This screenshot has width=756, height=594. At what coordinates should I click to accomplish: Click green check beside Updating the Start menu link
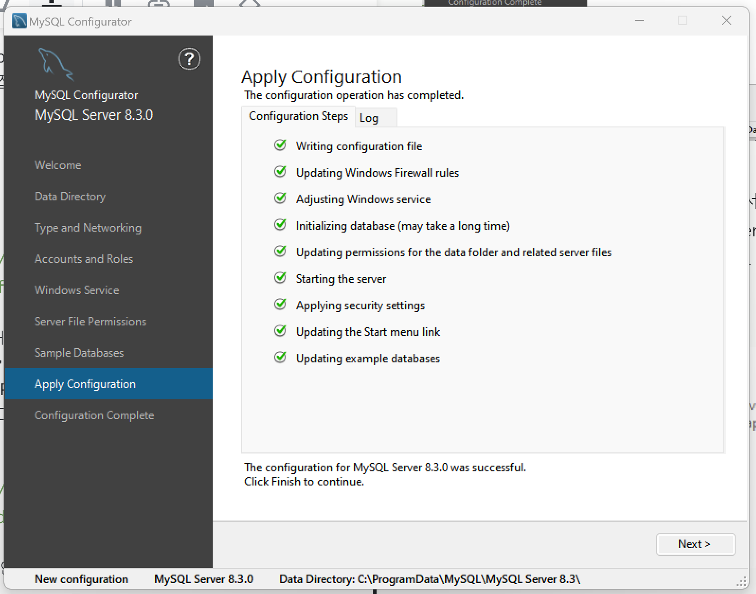click(280, 331)
